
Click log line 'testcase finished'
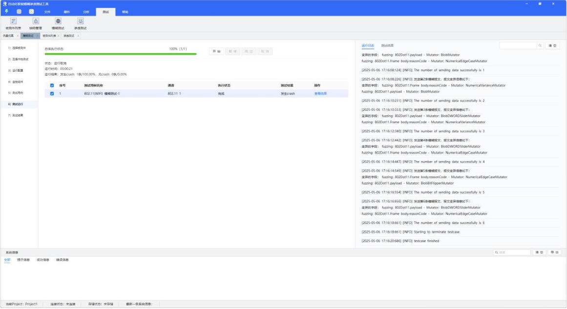(400, 241)
